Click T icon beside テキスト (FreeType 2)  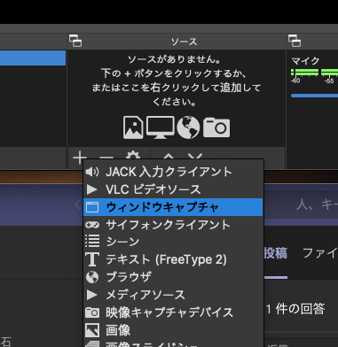tap(92, 259)
